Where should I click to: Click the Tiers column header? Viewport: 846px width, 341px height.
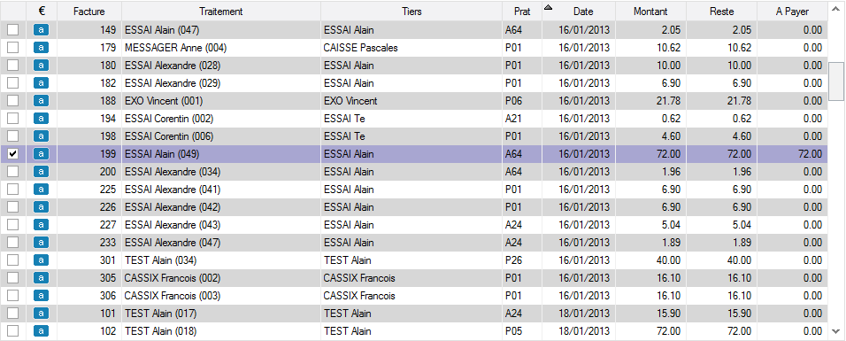tap(411, 12)
